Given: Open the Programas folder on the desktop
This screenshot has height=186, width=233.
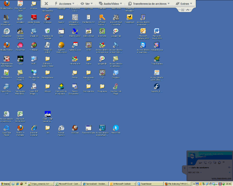Looking at the screenshot, I should click(x=102, y=88).
